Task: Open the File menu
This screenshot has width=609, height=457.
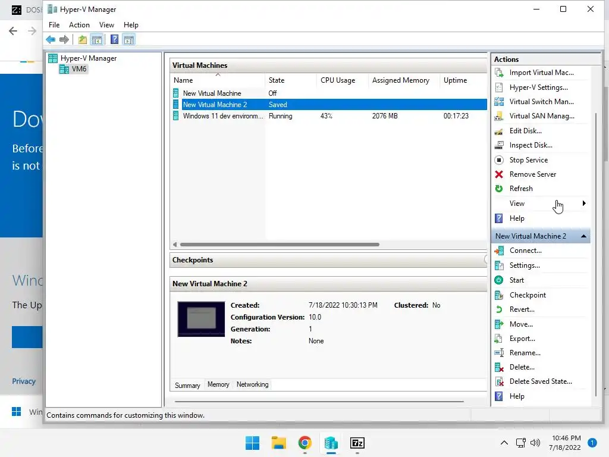Action: [54, 25]
